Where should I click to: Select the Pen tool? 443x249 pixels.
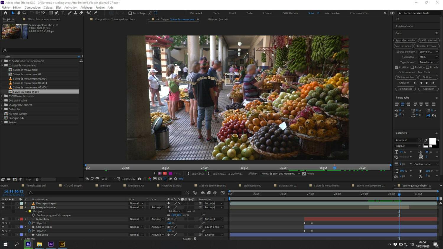point(56,13)
